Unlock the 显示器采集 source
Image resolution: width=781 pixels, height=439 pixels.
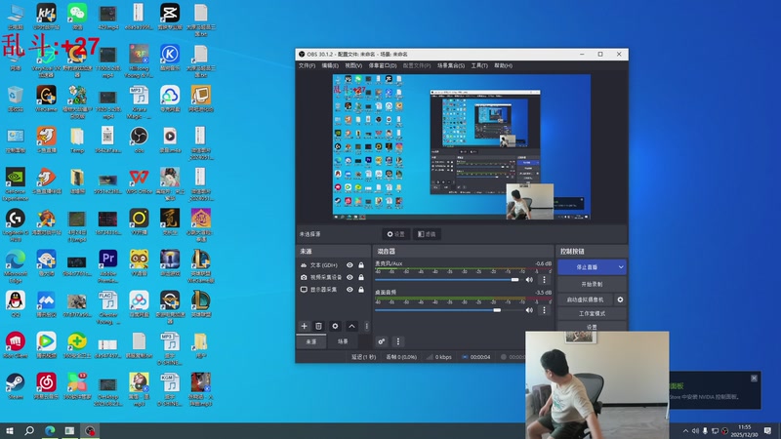click(x=361, y=289)
